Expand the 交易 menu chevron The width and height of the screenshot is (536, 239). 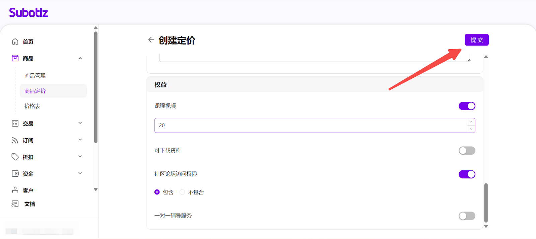point(80,123)
